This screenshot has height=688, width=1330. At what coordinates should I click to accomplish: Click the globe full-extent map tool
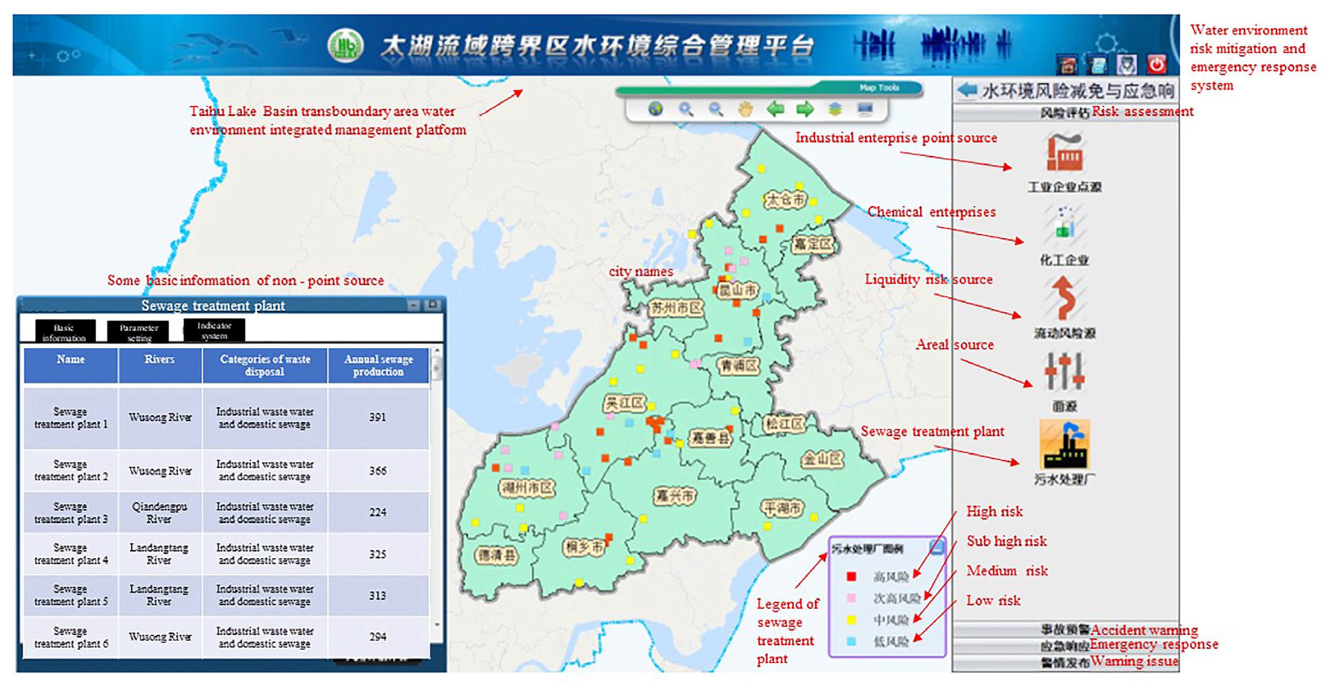click(x=655, y=109)
